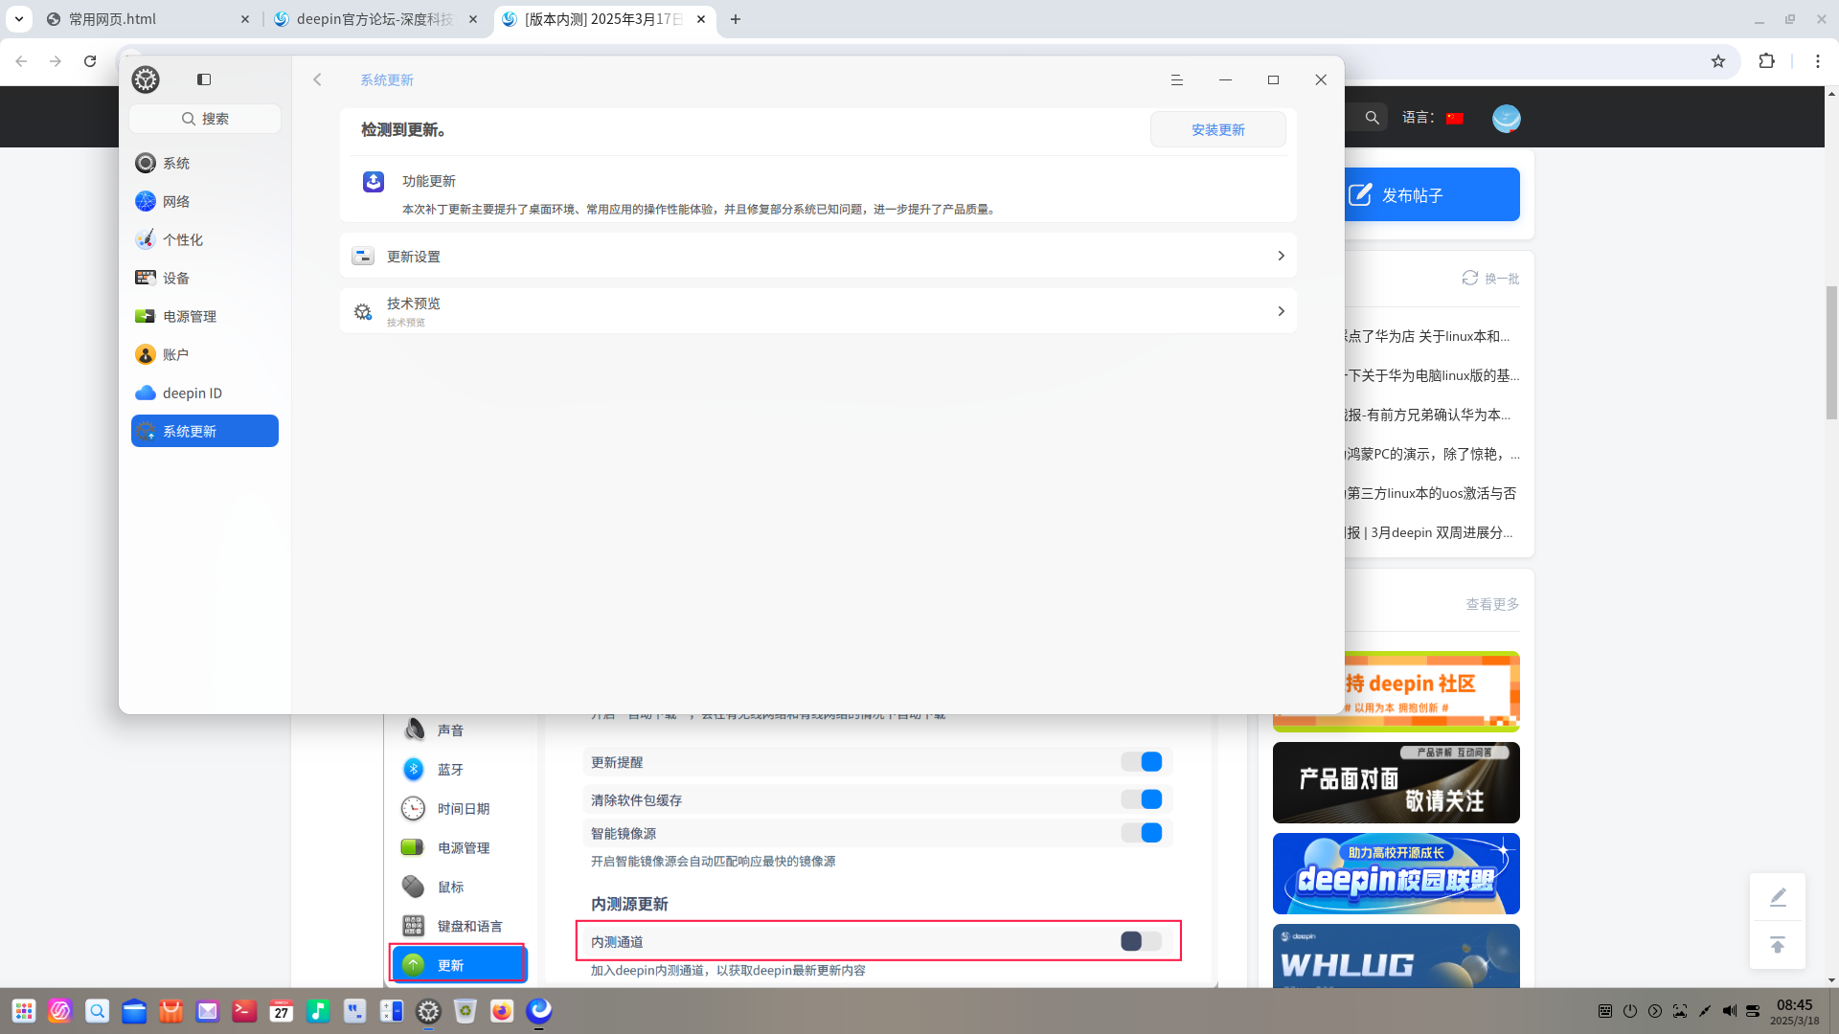Open the 设备 settings category
Viewport: 1839px width, 1034px height.
point(205,278)
